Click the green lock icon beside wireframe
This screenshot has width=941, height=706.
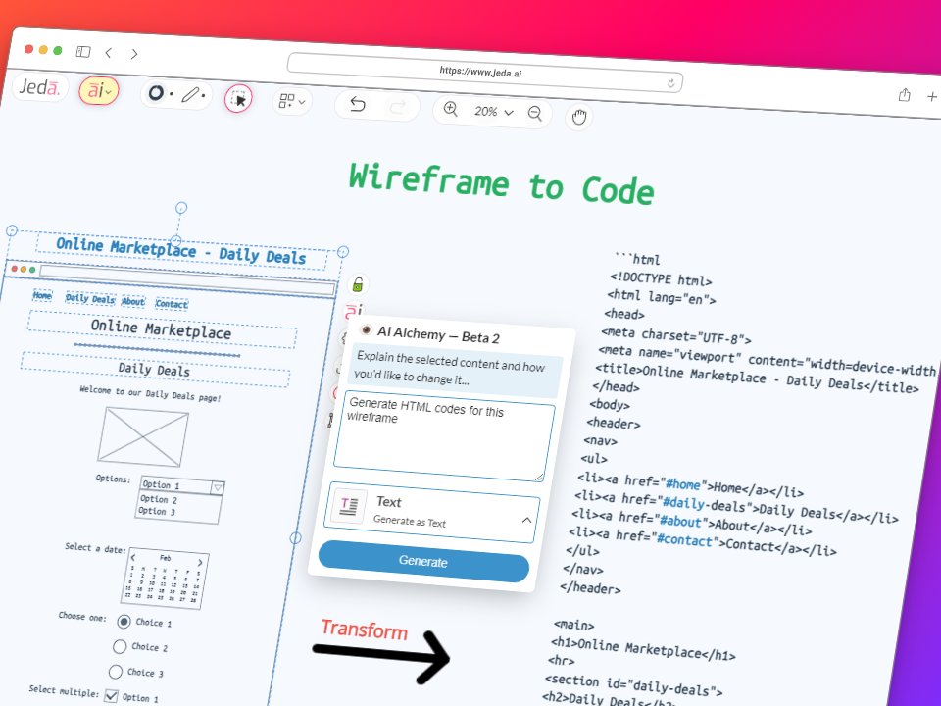[358, 284]
